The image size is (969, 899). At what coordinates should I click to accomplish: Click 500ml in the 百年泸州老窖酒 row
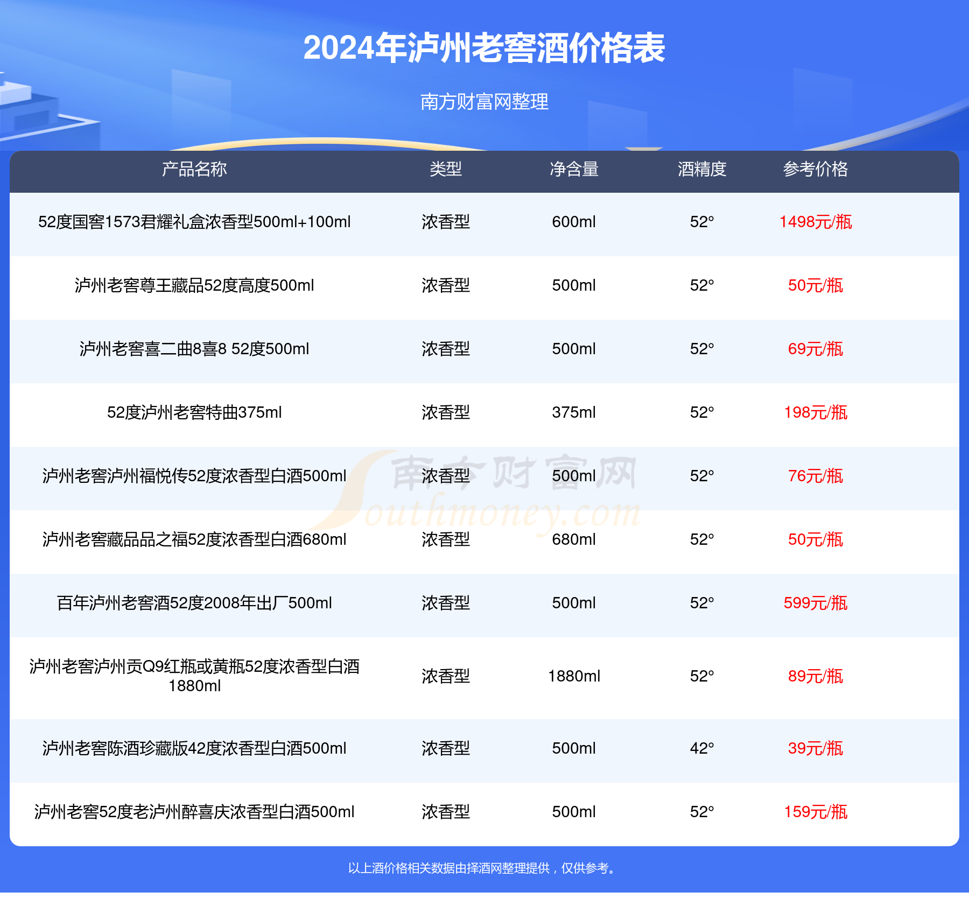574,603
